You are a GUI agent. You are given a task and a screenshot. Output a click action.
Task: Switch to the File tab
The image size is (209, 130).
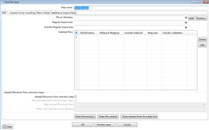pos(4,13)
